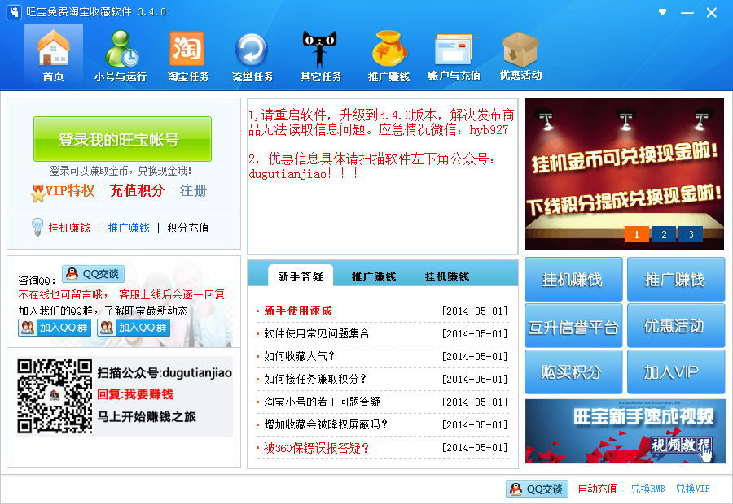Click second 加入QQ群 button

tap(134, 328)
